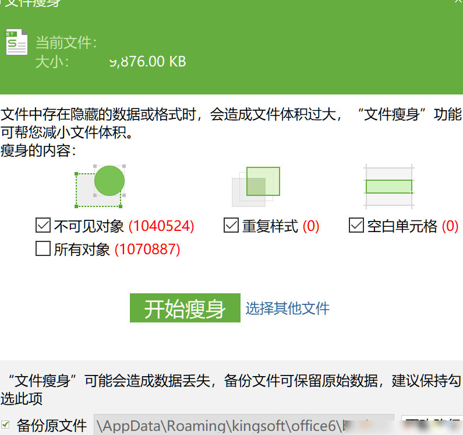Toggle the 空白单元格 checkbox
463x435 pixels.
click(356, 225)
